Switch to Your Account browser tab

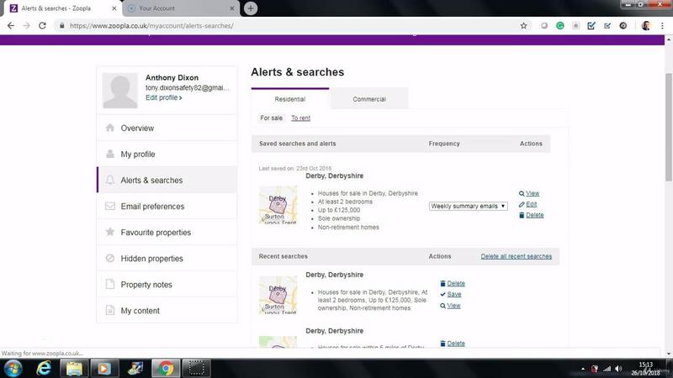click(x=180, y=8)
